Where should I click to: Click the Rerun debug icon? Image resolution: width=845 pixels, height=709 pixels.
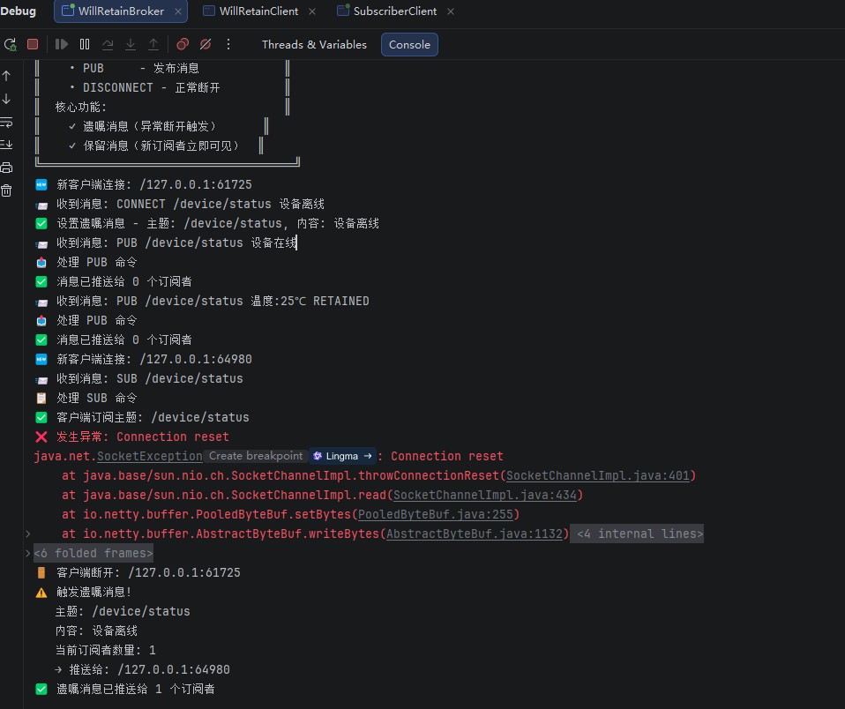click(x=11, y=44)
